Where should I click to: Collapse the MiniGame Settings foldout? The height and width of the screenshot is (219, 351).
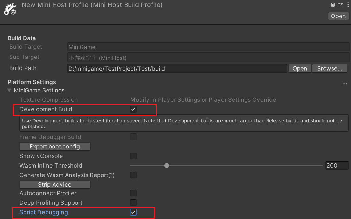coord(9,91)
